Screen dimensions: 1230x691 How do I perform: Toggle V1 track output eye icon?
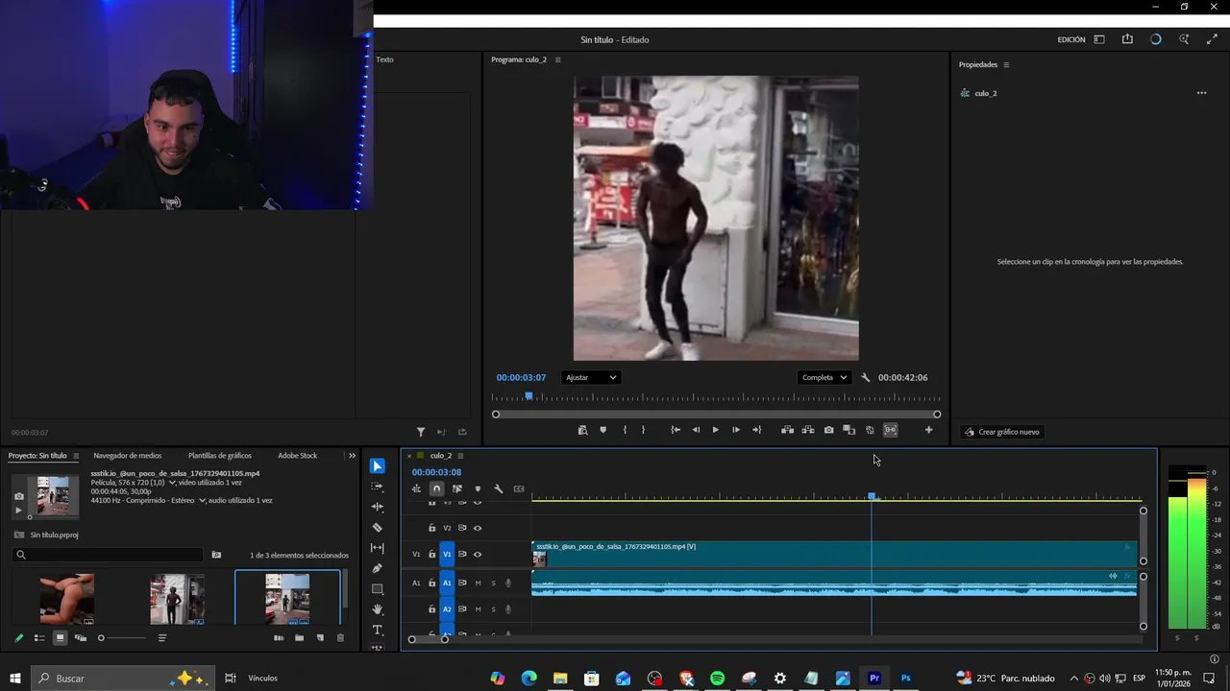(478, 555)
